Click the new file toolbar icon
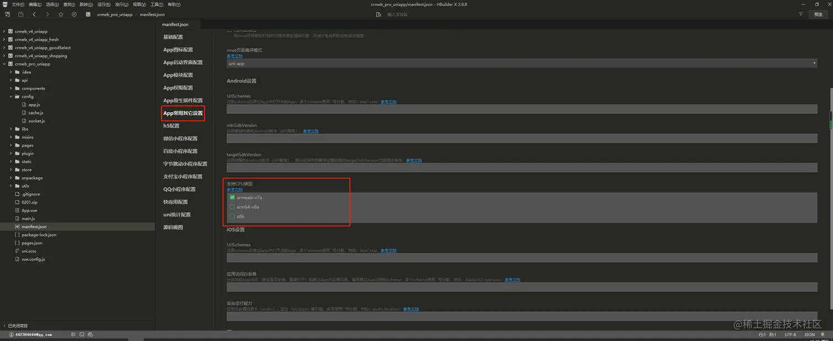 (7, 14)
